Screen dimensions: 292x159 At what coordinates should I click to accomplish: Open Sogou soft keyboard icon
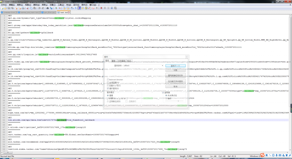[280, 155]
